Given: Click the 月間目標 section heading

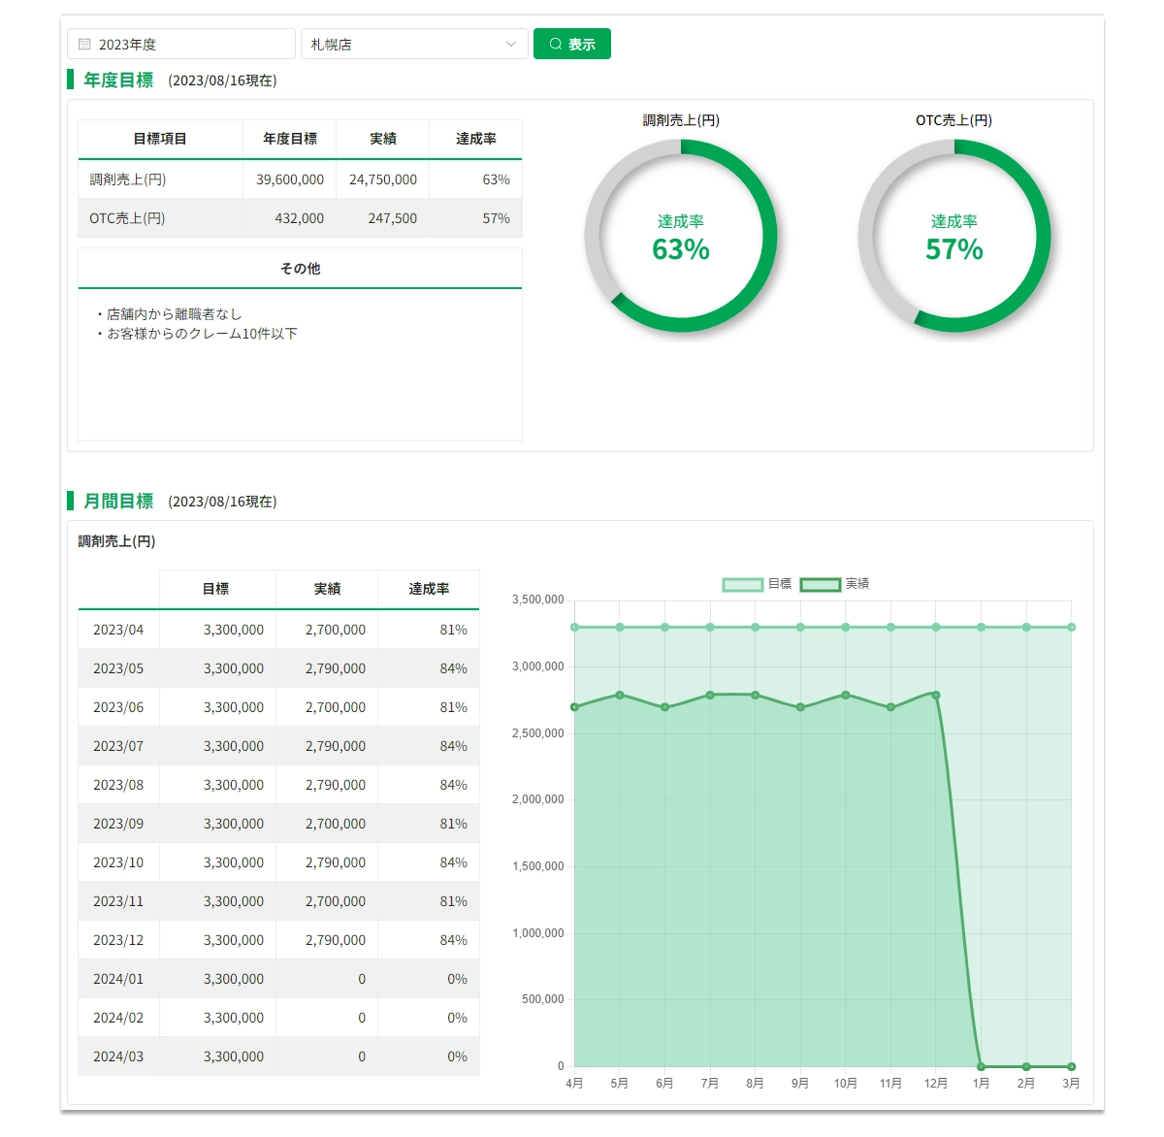Looking at the screenshot, I should coord(118,501).
